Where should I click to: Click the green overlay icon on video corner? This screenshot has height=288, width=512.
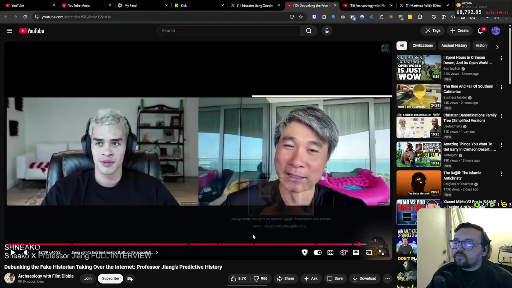385,48
